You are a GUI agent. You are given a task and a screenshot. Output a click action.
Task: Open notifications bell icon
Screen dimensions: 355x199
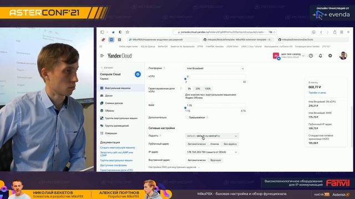[321, 56]
